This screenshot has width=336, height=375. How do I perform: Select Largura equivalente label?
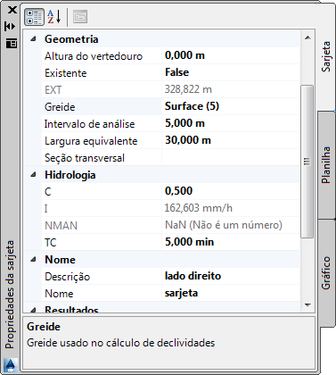tap(91, 141)
